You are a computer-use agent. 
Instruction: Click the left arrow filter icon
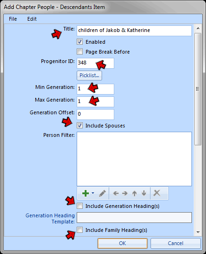(116, 193)
